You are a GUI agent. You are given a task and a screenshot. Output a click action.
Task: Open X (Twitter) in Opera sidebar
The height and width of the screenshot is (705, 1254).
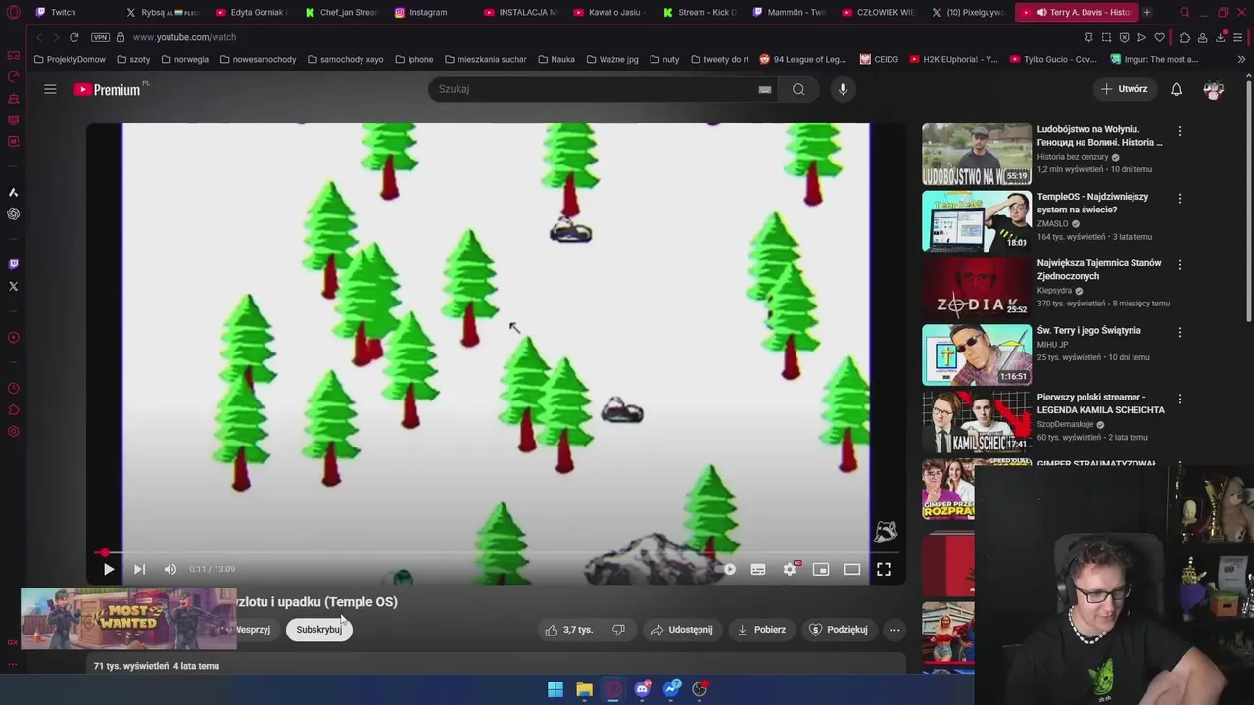(x=13, y=286)
